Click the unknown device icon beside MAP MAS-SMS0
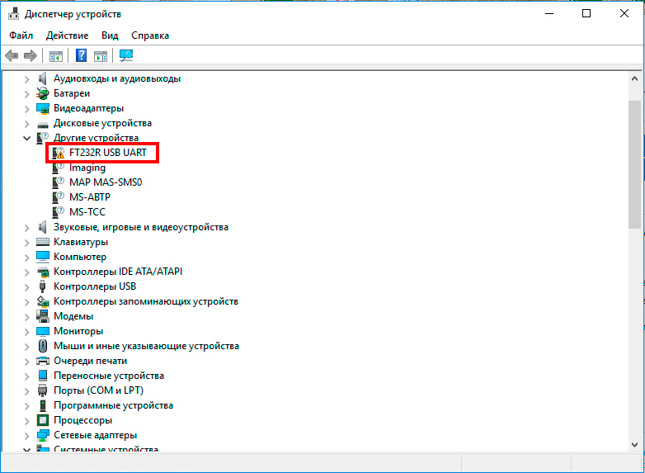Image resolution: width=645 pixels, height=473 pixels. pos(59,182)
